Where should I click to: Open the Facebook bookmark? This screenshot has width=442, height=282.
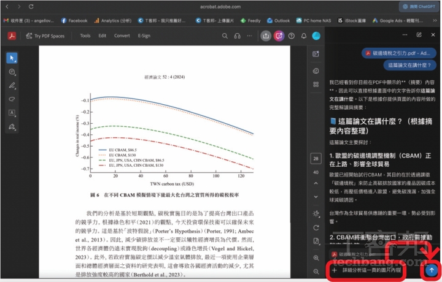tap(74, 21)
